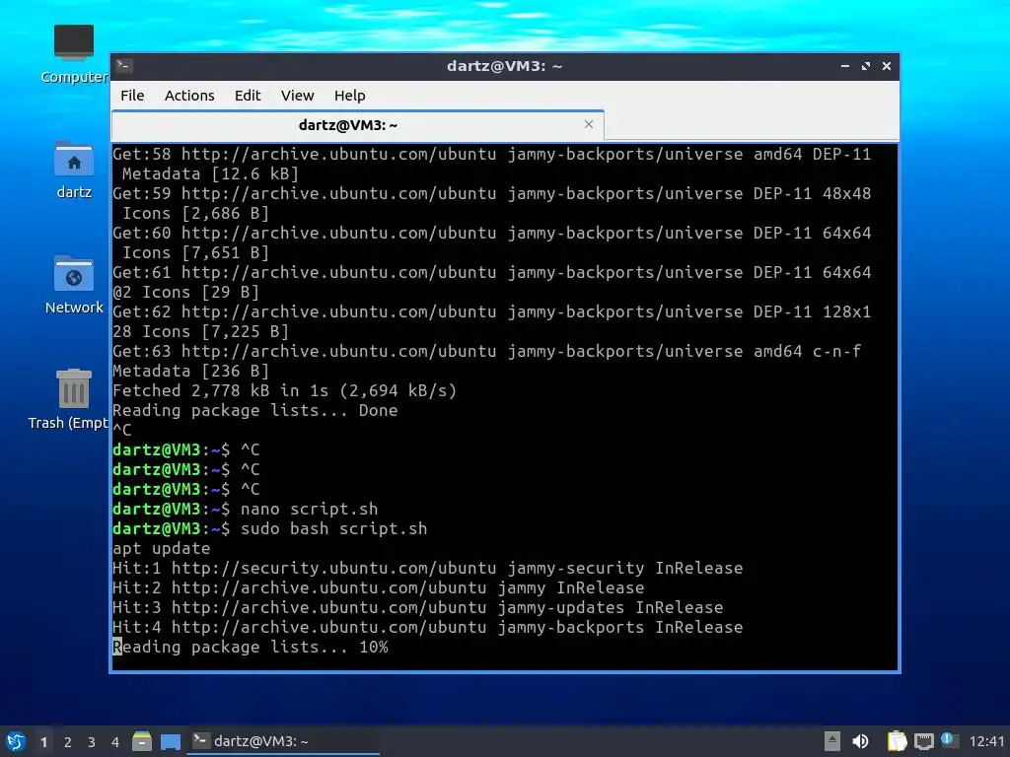Switch to workspace 3

click(x=92, y=742)
